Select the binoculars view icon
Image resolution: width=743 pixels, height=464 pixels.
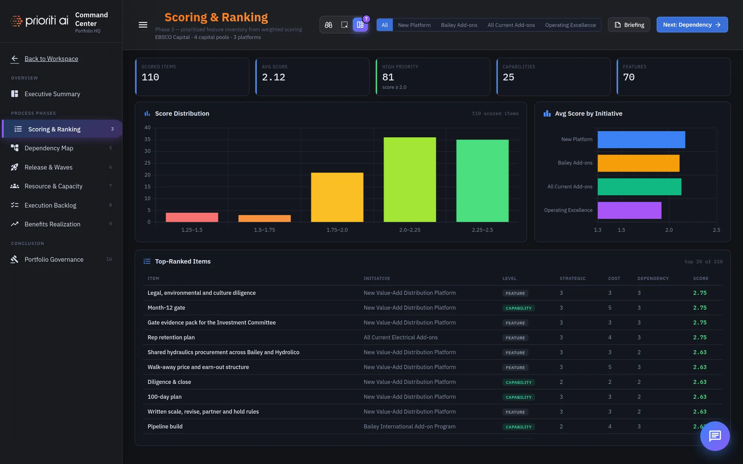328,25
